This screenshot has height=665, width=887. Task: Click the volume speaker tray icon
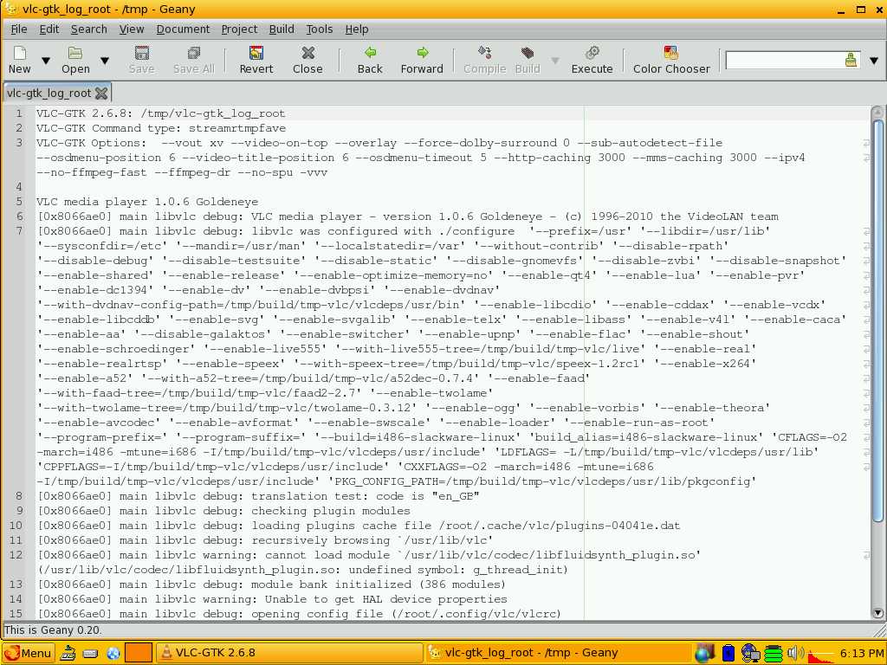pos(795,653)
